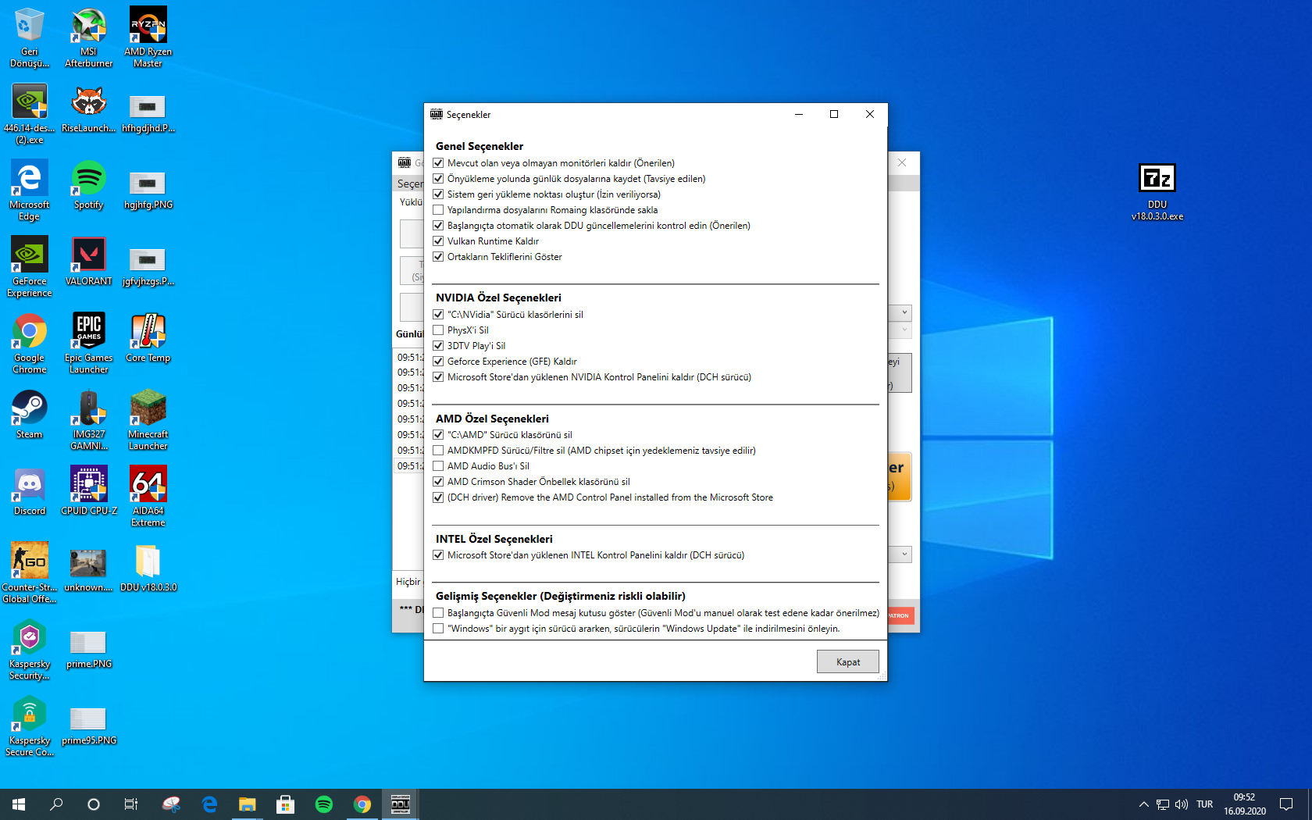
Task: Enable the Windows Update driver prevention checkbox
Action: pyautogui.click(x=438, y=629)
